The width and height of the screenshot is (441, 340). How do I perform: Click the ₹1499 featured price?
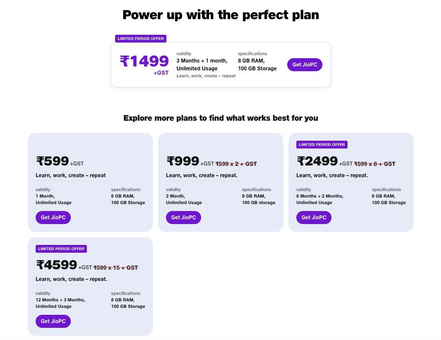[144, 61]
